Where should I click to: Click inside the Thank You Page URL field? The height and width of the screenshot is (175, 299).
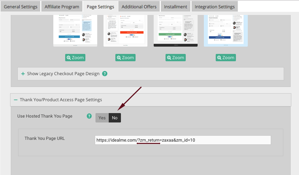tap(183, 140)
